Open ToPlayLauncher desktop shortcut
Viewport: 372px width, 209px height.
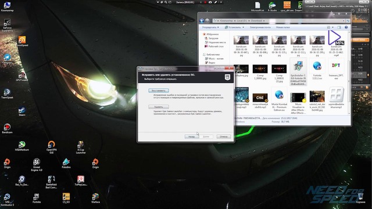tap(81, 181)
